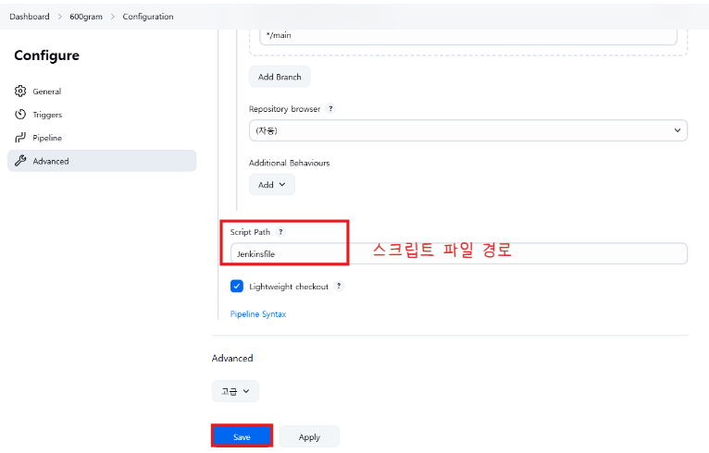Click the Configuration breadcrumb
This screenshot has width=709, height=453.
pos(148,17)
